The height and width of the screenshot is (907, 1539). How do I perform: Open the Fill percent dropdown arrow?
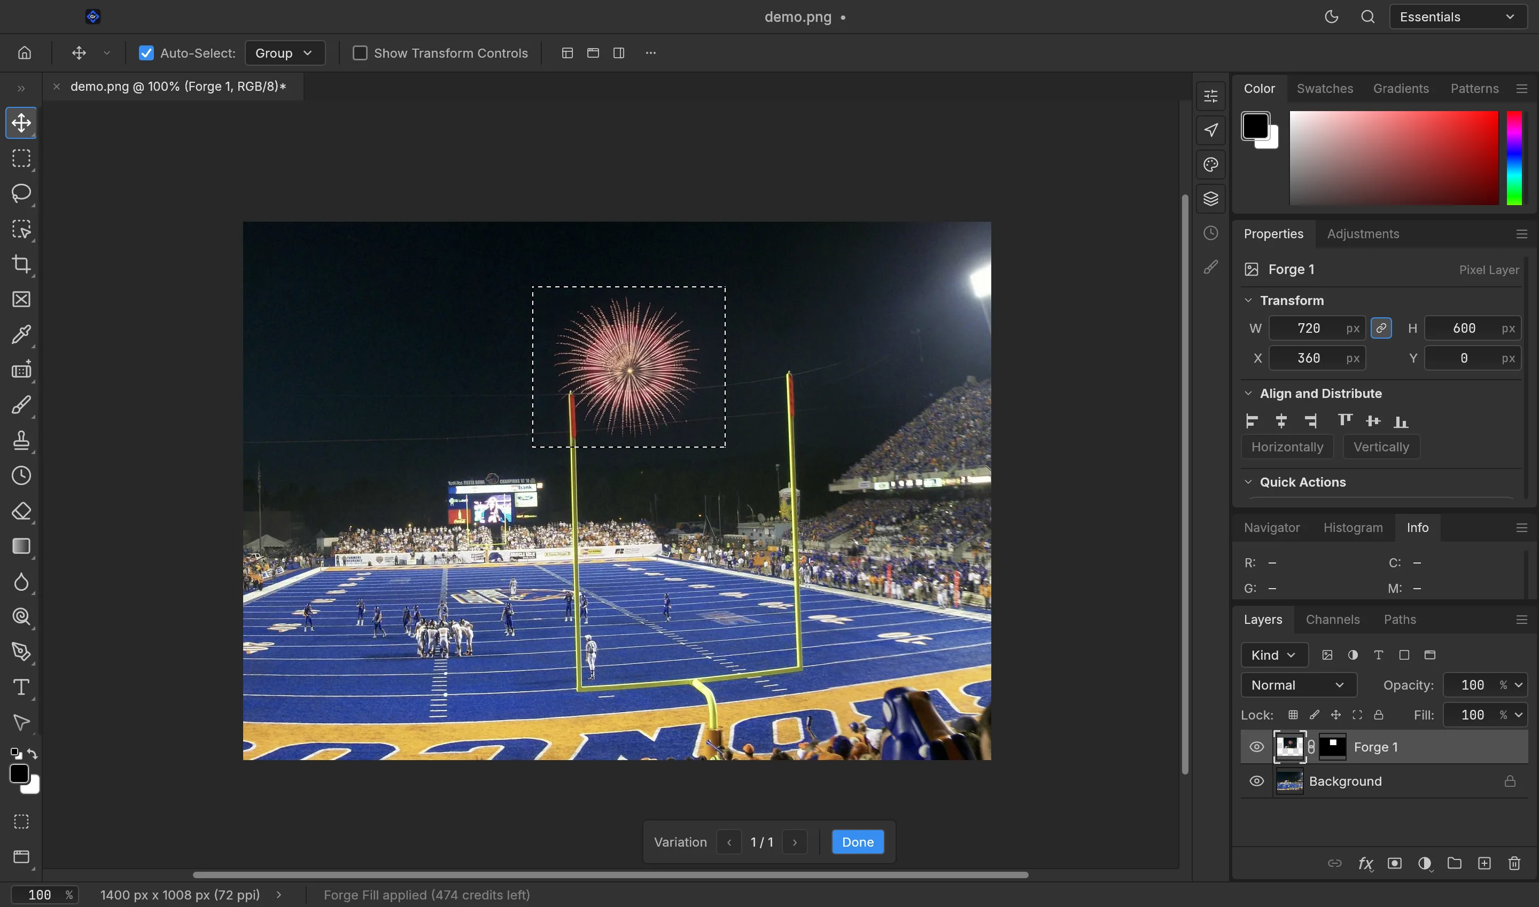pyautogui.click(x=1519, y=715)
